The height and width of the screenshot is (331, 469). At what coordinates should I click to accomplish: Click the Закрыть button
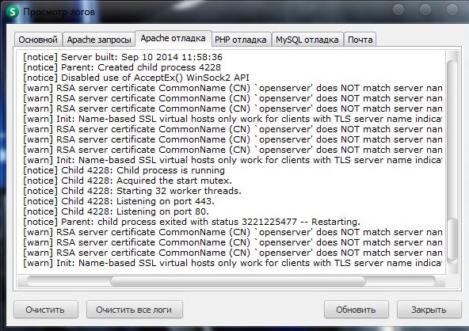(x=429, y=310)
